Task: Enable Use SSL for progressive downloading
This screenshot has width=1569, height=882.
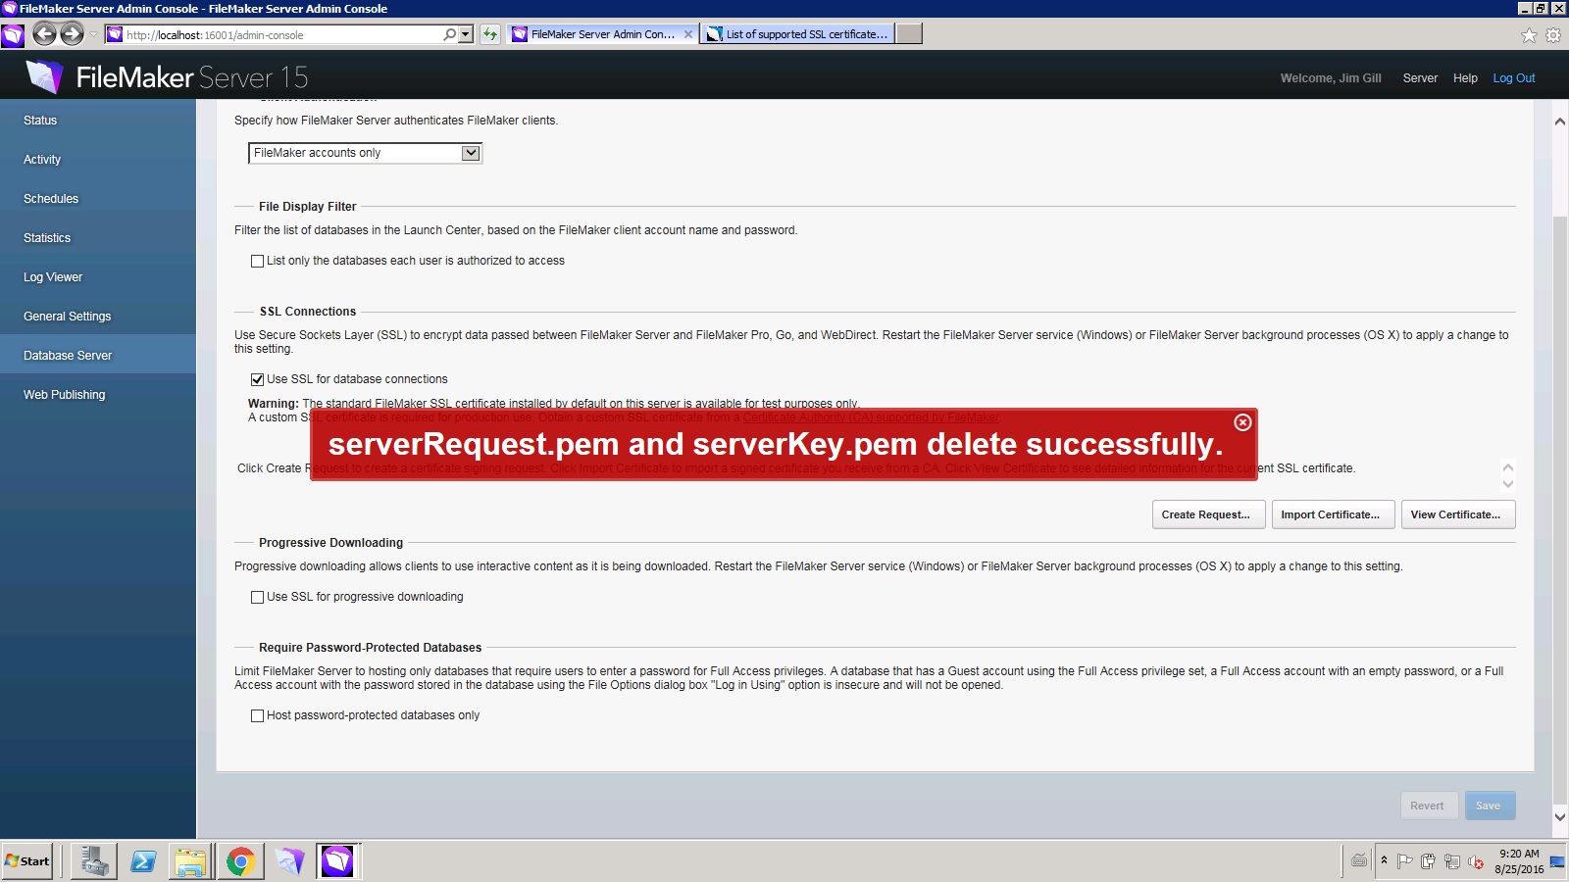Action: 257,597
